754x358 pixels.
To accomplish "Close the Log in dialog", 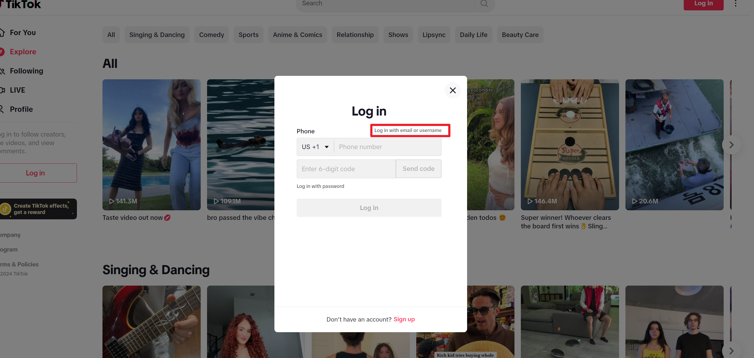I will pyautogui.click(x=452, y=90).
